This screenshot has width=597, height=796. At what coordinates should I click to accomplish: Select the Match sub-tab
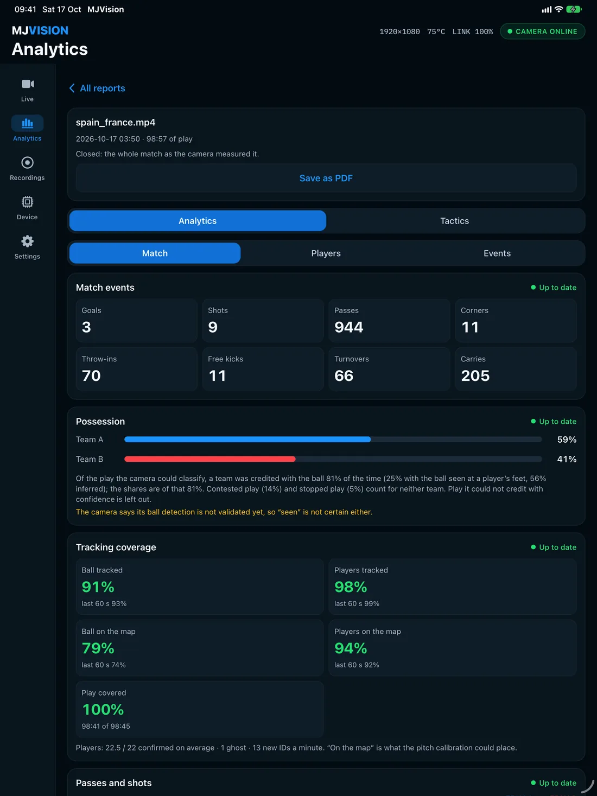point(155,253)
